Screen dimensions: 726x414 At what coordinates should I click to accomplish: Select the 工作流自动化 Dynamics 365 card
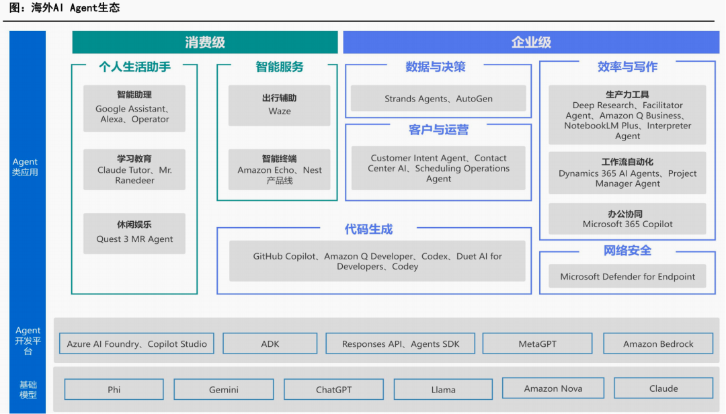[x=627, y=173]
